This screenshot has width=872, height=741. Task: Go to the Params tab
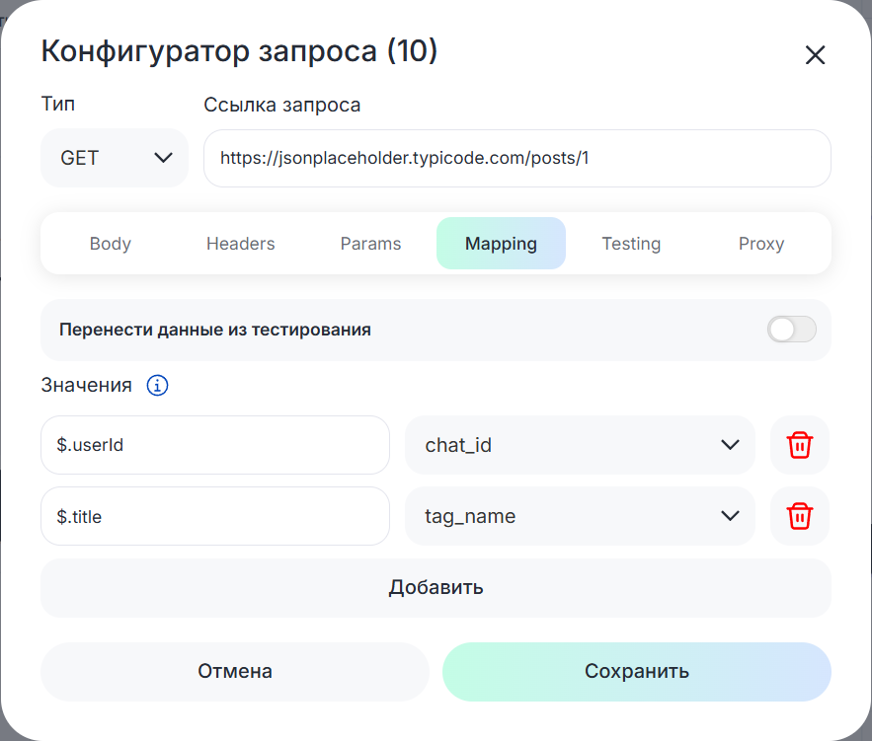point(370,244)
